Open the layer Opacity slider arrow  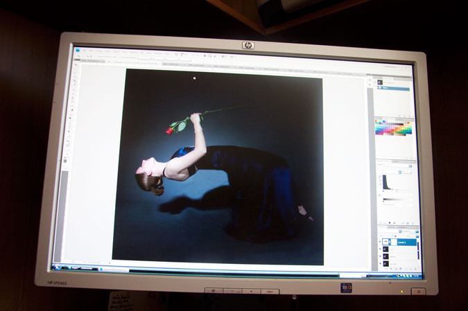coord(417,231)
